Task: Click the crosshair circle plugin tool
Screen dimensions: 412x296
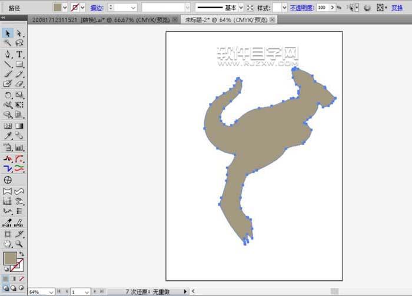Action: [7, 180]
